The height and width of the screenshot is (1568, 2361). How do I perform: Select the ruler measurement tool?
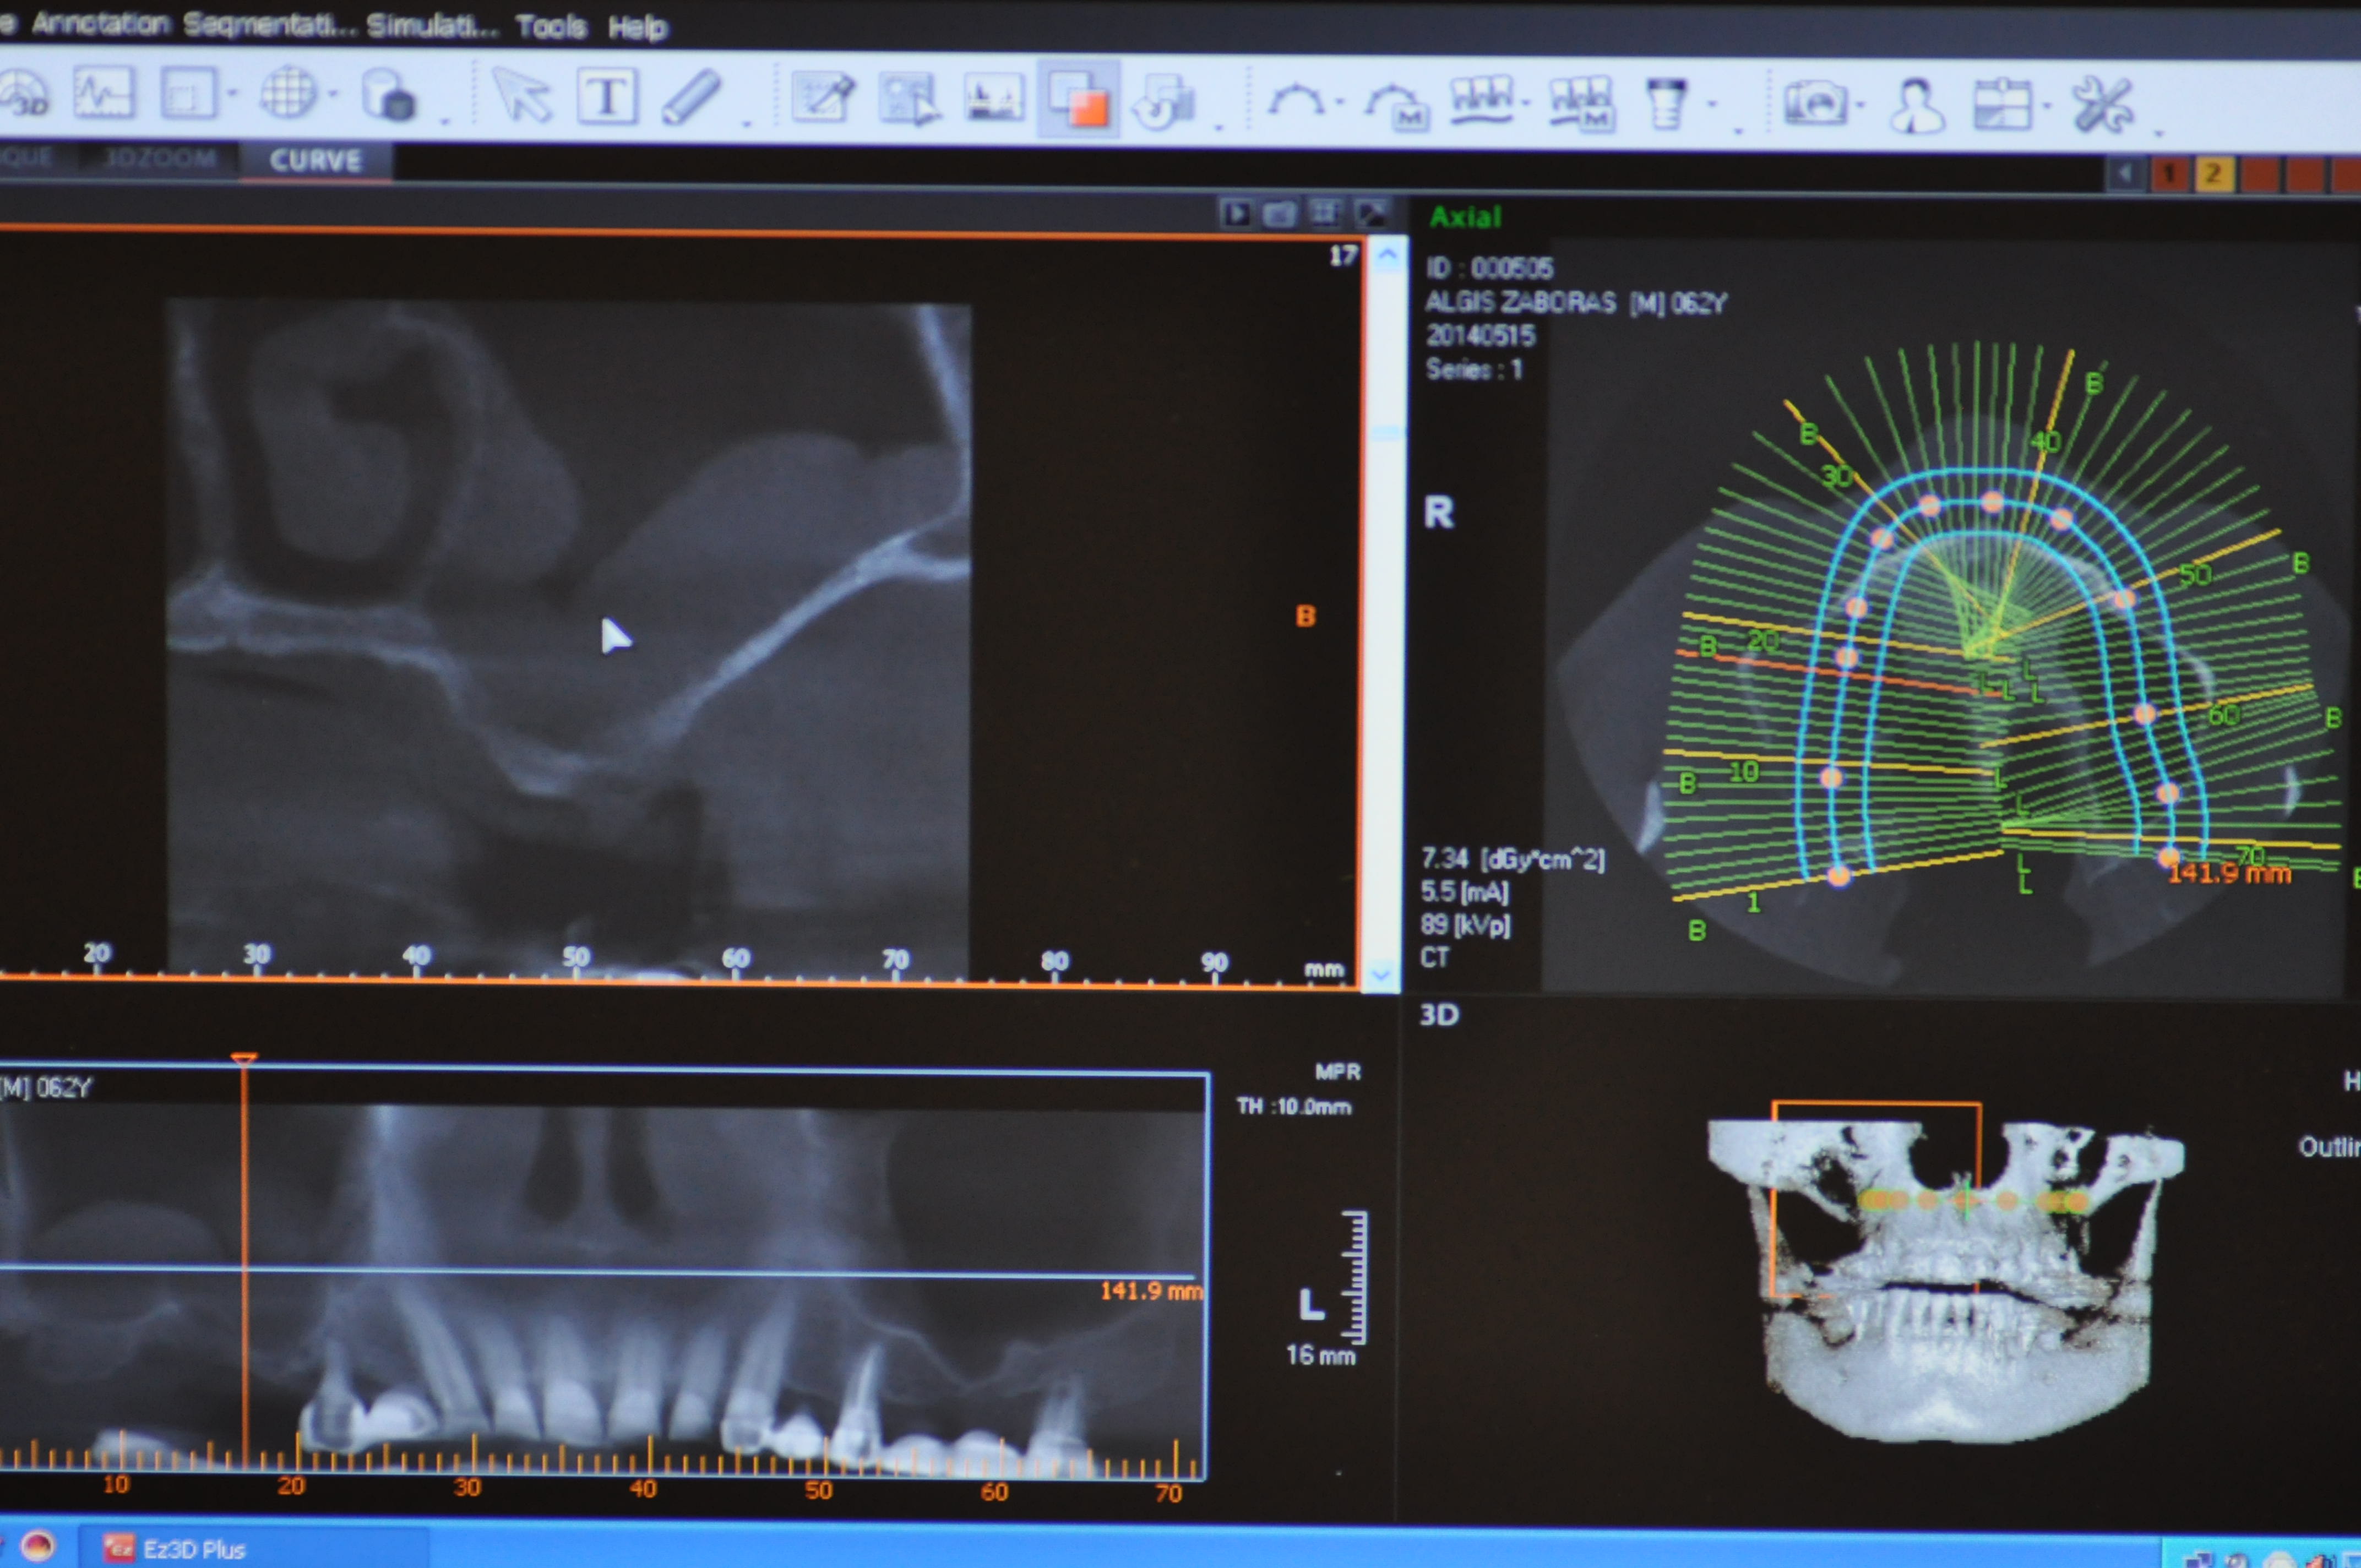pyautogui.click(x=692, y=97)
